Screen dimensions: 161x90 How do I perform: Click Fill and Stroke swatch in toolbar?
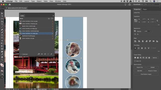[2, 65]
